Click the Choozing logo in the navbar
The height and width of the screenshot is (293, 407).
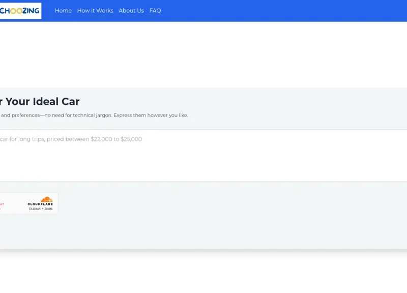point(20,11)
